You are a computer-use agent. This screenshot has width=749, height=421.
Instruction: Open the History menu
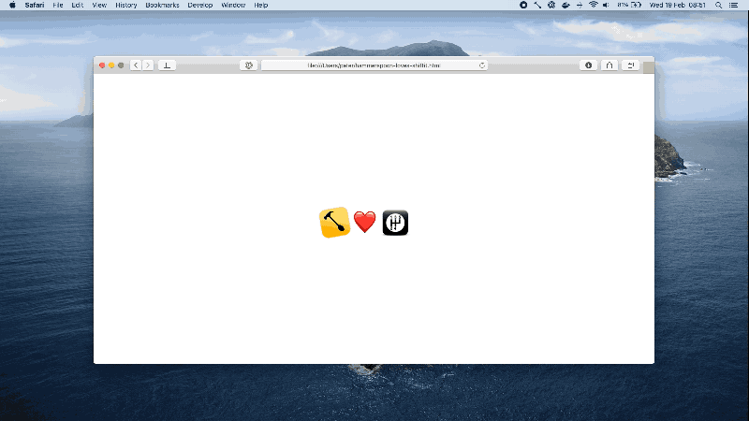pos(126,6)
